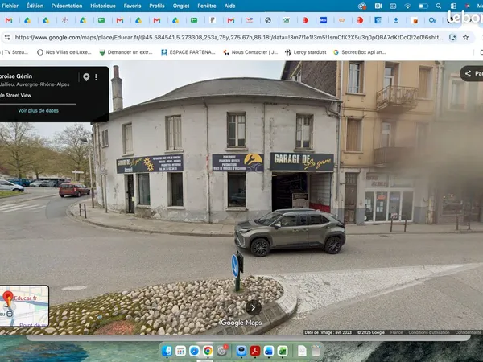Viewport: 483px width, 362px height.
Task: Switch to the pink pinwheel icon tab
Action: pyautogui.click(x=64, y=20)
